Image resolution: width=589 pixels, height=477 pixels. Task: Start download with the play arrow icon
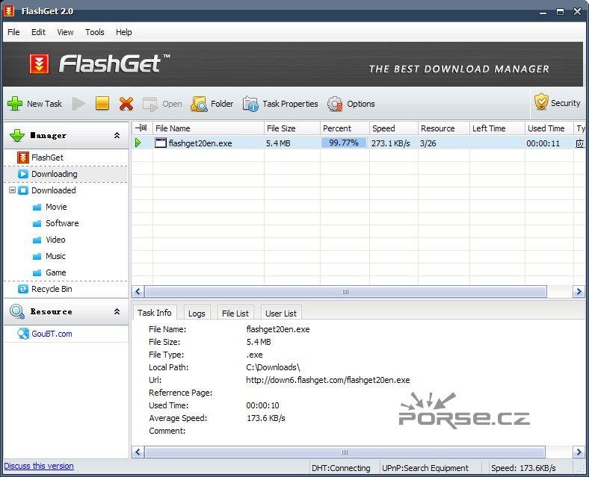pos(78,104)
